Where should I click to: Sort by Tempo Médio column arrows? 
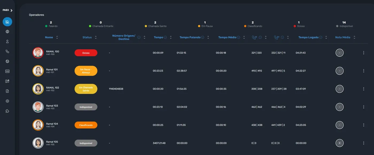pyautogui.click(x=244, y=37)
